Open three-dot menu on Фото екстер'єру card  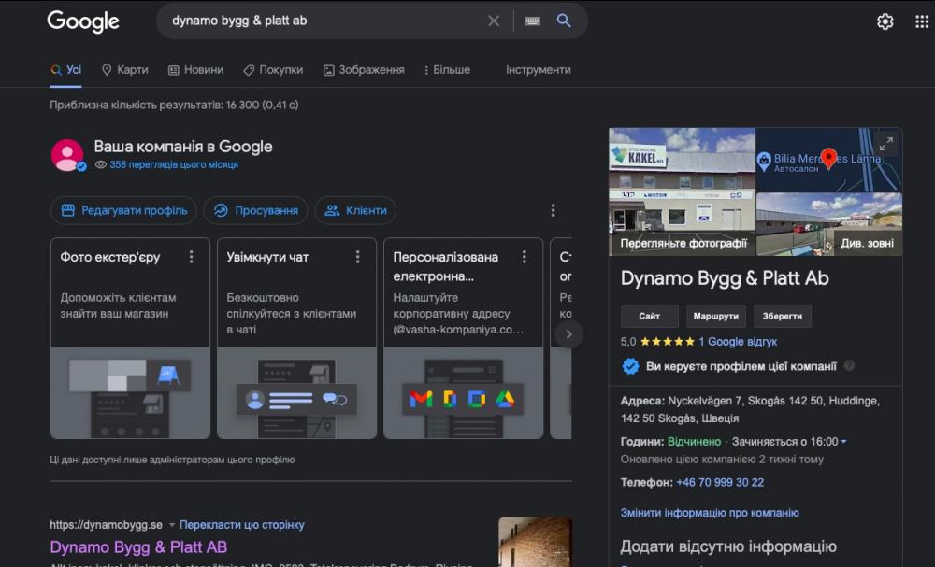(x=192, y=257)
